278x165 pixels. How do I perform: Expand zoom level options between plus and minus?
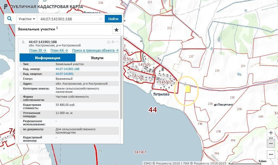click(271, 138)
